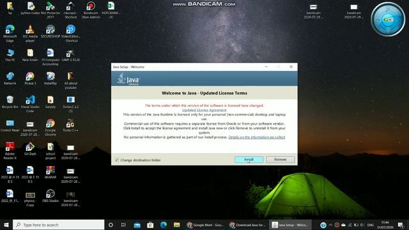
Task: Select the SECURESHOP desktop icon
Action: 50,32
